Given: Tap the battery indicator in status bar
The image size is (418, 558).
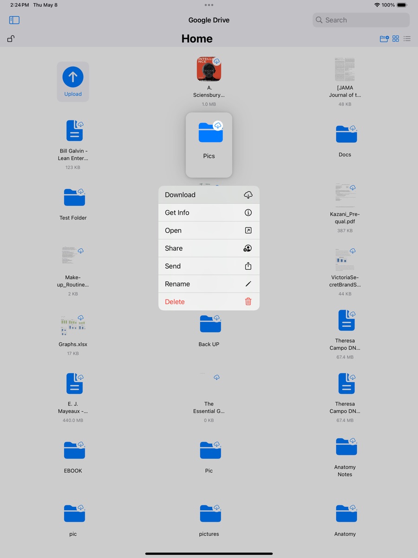Looking at the screenshot, I should coord(402,5).
